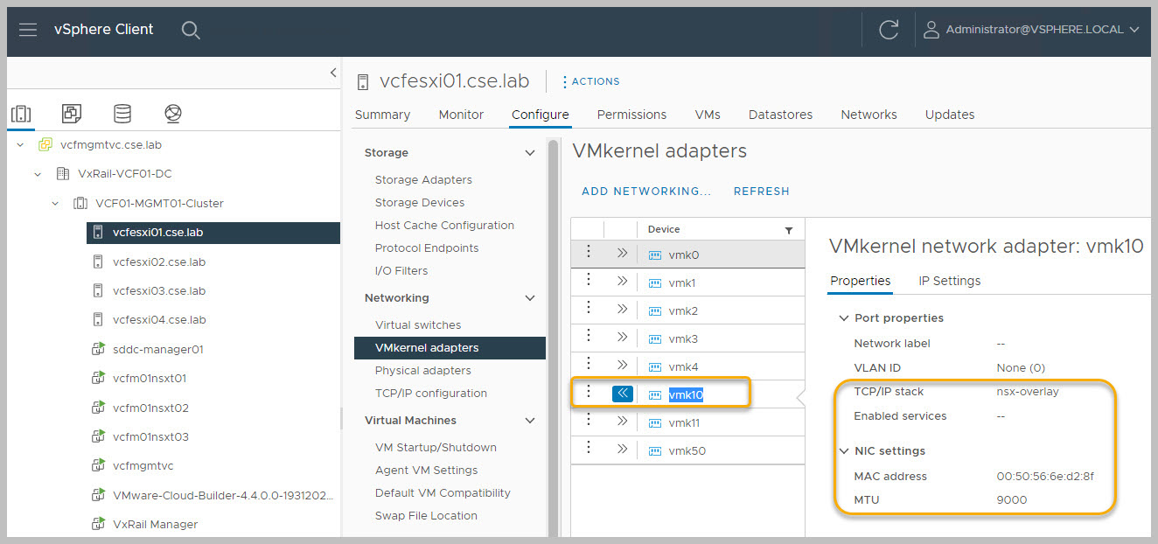Open the IP Settings tab
This screenshot has width=1158, height=544.
click(x=949, y=281)
